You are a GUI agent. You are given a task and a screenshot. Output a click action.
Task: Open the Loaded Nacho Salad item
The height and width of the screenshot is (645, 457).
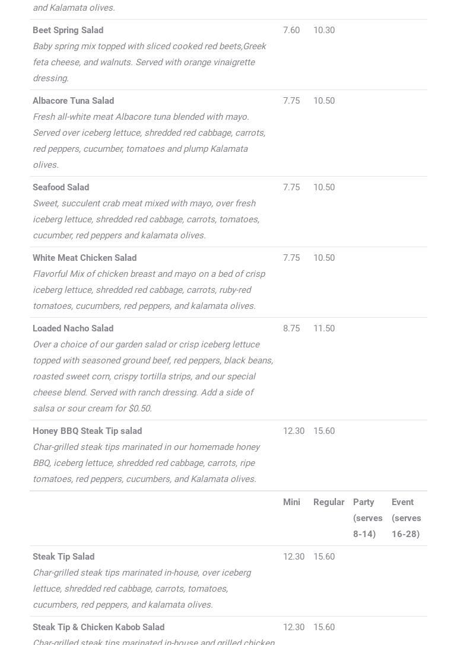pyautogui.click(x=73, y=328)
